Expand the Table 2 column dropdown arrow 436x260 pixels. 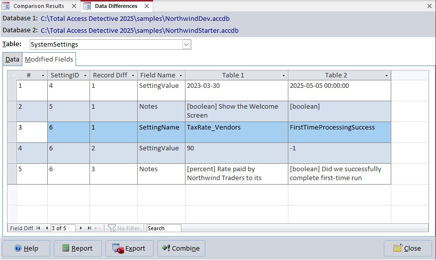[x=386, y=75]
